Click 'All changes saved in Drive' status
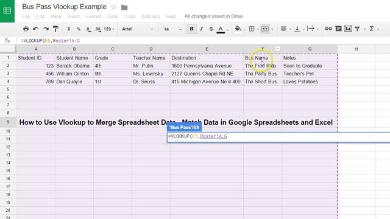Screen dimensions: 390x219 point(213,16)
